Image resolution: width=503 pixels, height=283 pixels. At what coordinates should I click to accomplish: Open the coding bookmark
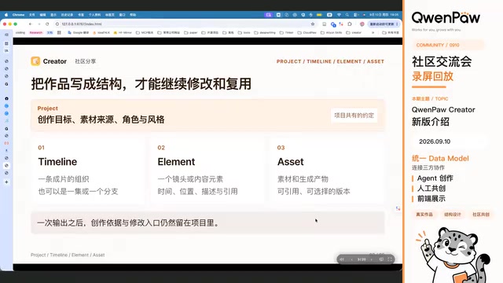[x=20, y=33]
